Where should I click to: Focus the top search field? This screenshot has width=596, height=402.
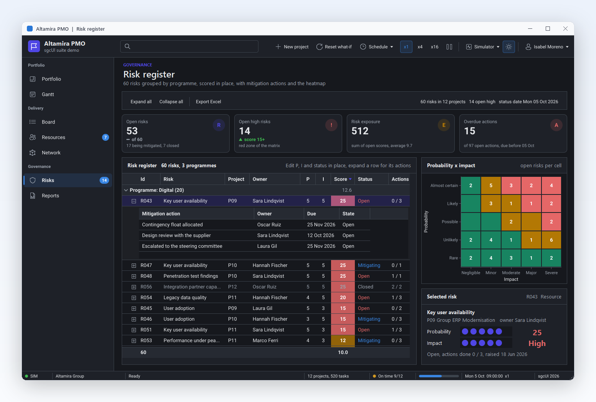coord(189,46)
